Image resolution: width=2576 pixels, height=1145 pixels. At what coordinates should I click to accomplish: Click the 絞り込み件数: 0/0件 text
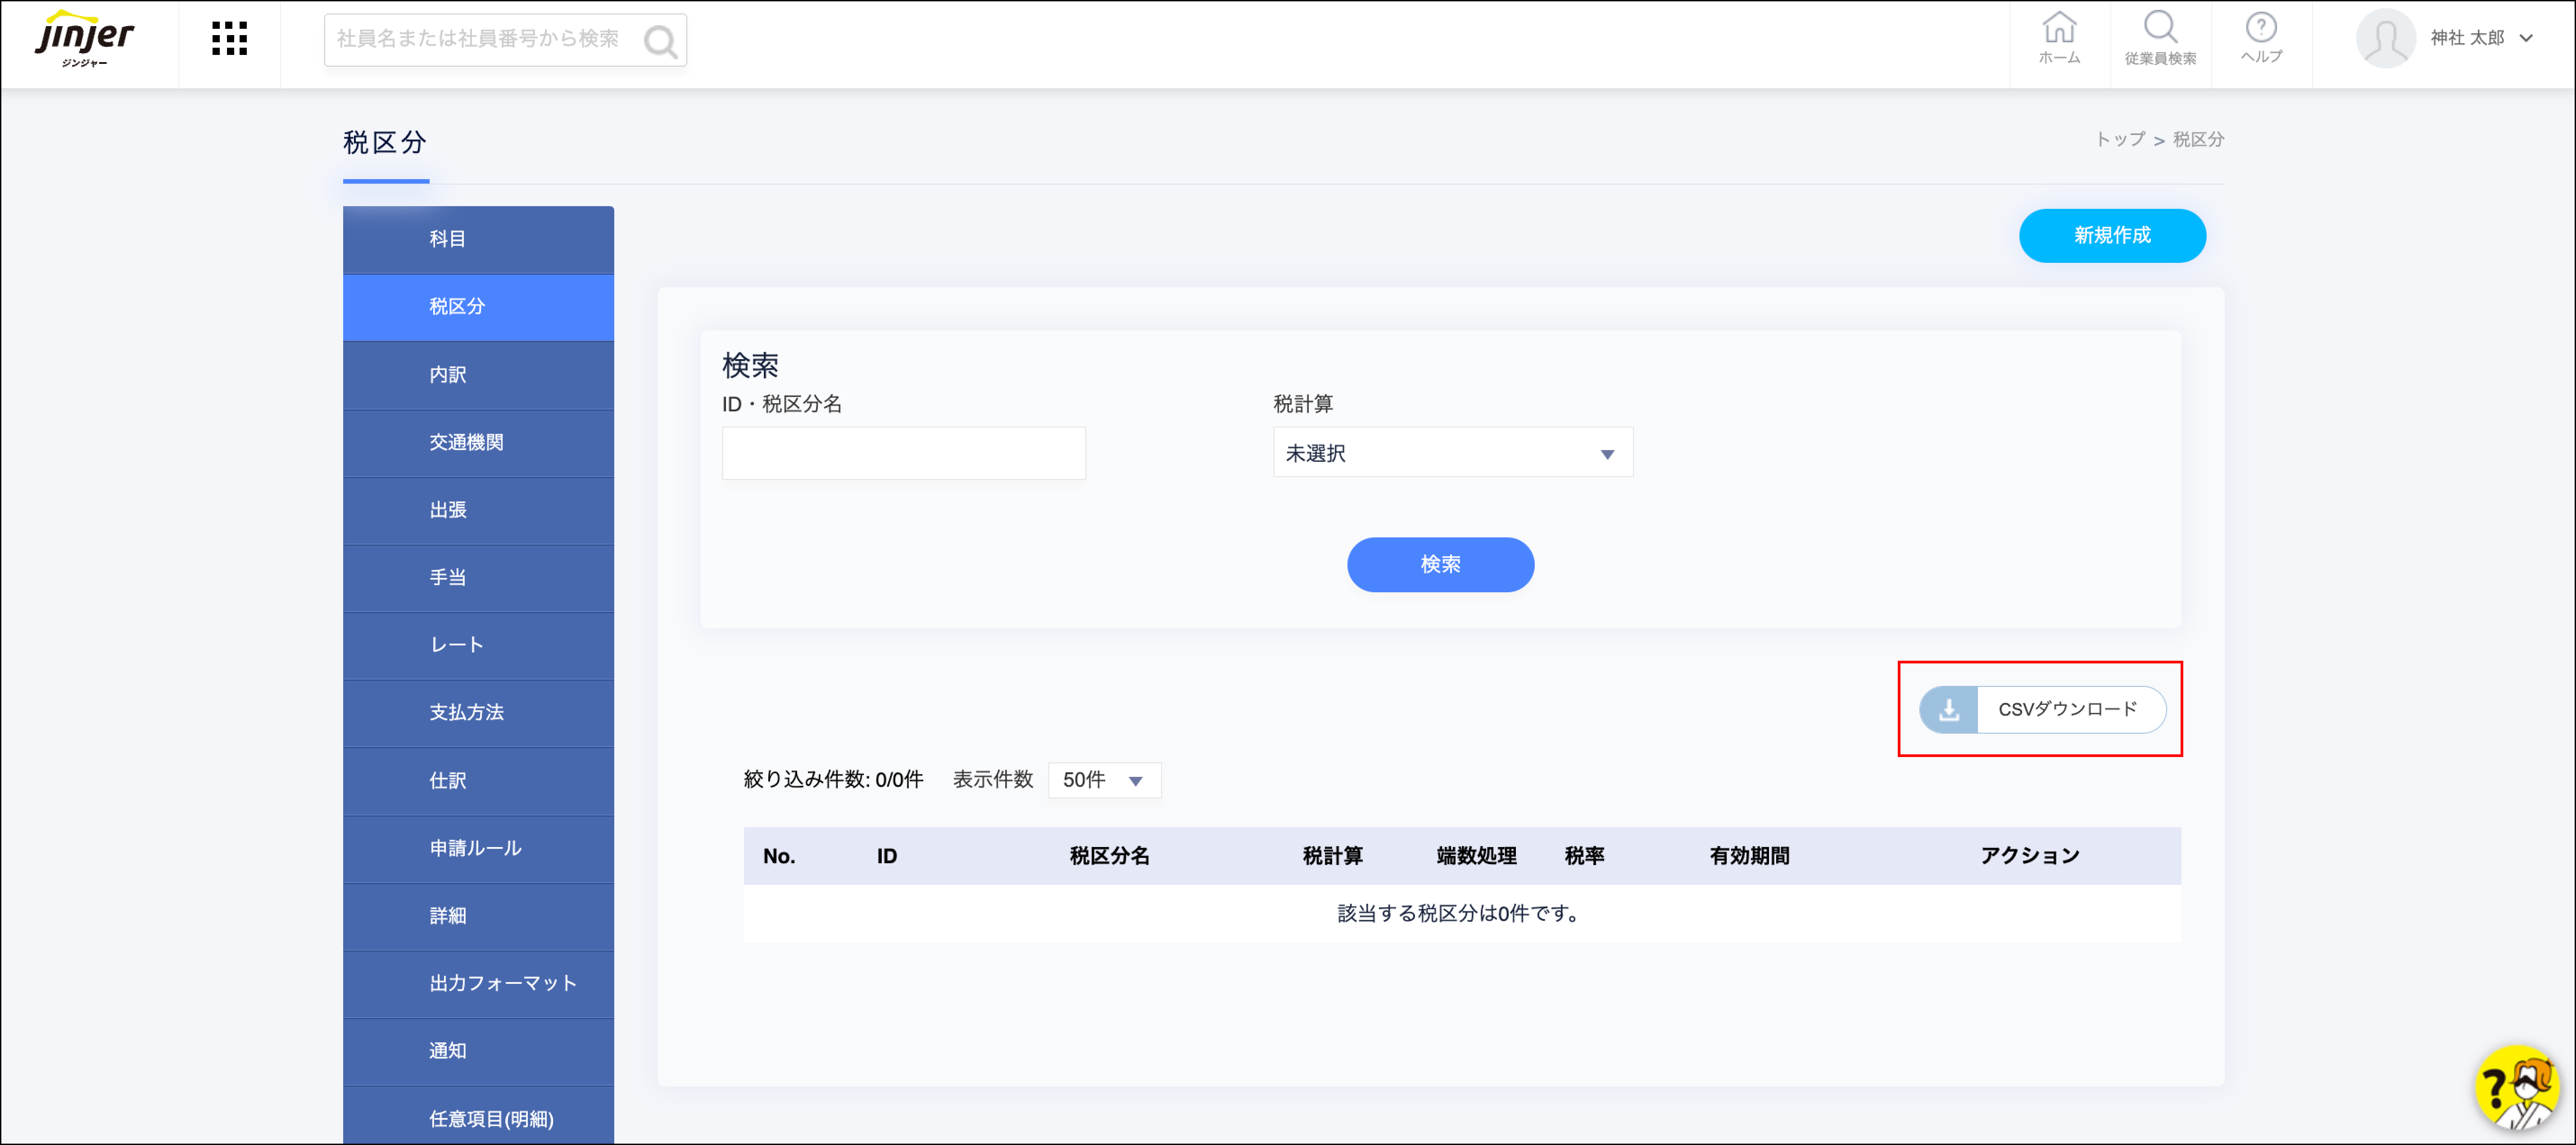point(833,780)
